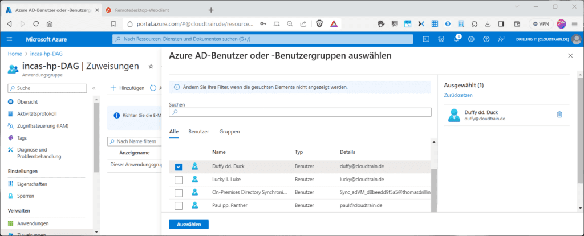
Task: Delete Duffy dd. Duck from selected list
Action: pyautogui.click(x=559, y=115)
